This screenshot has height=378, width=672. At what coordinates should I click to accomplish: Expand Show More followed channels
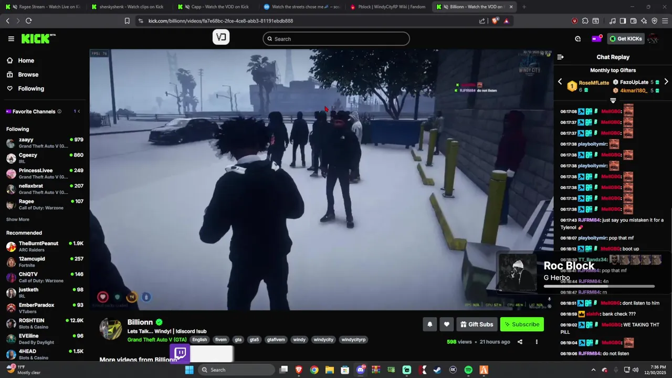pyautogui.click(x=18, y=219)
